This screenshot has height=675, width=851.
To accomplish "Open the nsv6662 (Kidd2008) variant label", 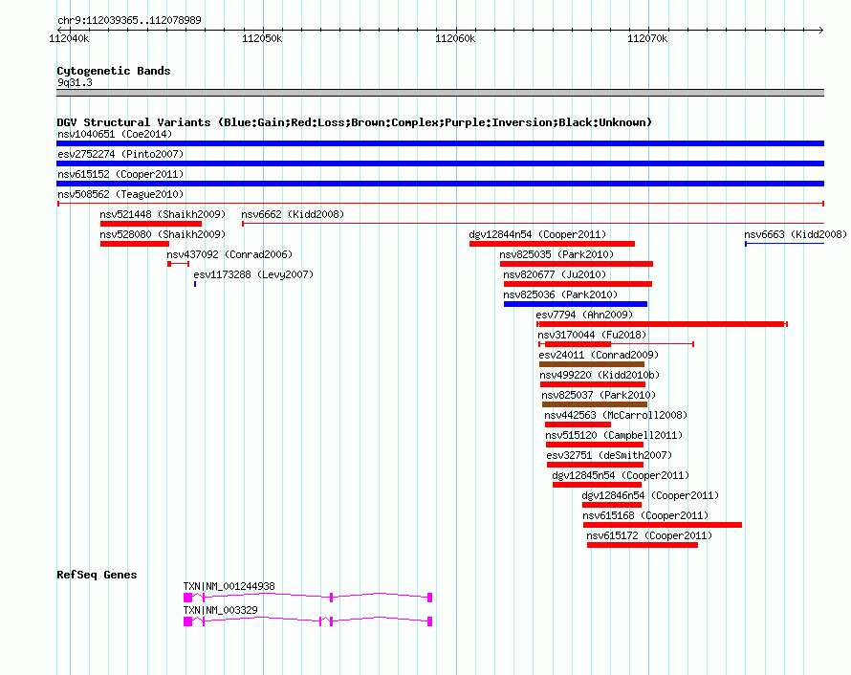I will pos(293,214).
